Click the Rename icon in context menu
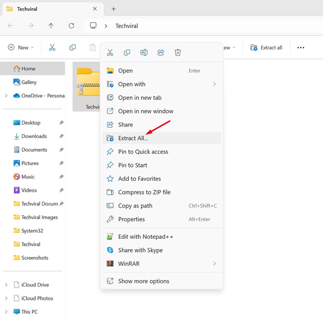323x318 pixels. point(144,52)
